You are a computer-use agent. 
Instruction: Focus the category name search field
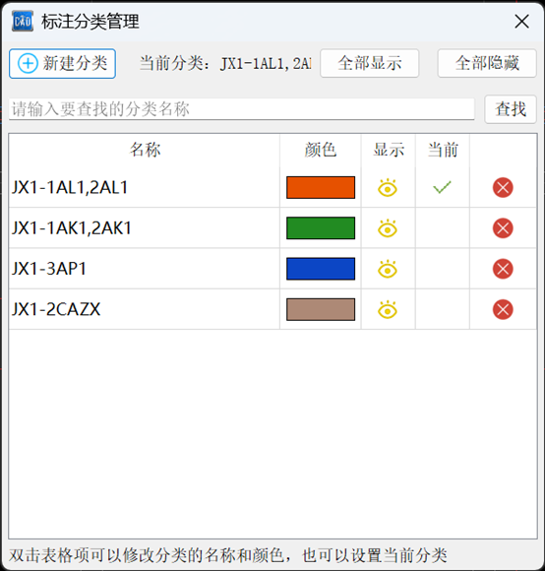(242, 109)
